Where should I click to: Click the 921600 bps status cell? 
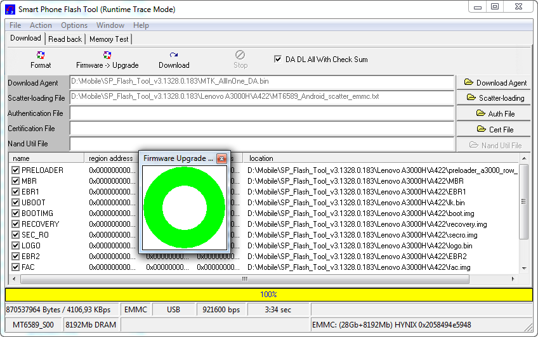coord(221,310)
